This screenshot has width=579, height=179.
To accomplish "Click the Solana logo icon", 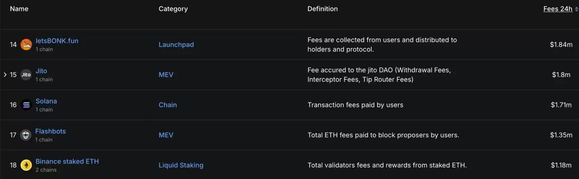I will coord(26,105).
